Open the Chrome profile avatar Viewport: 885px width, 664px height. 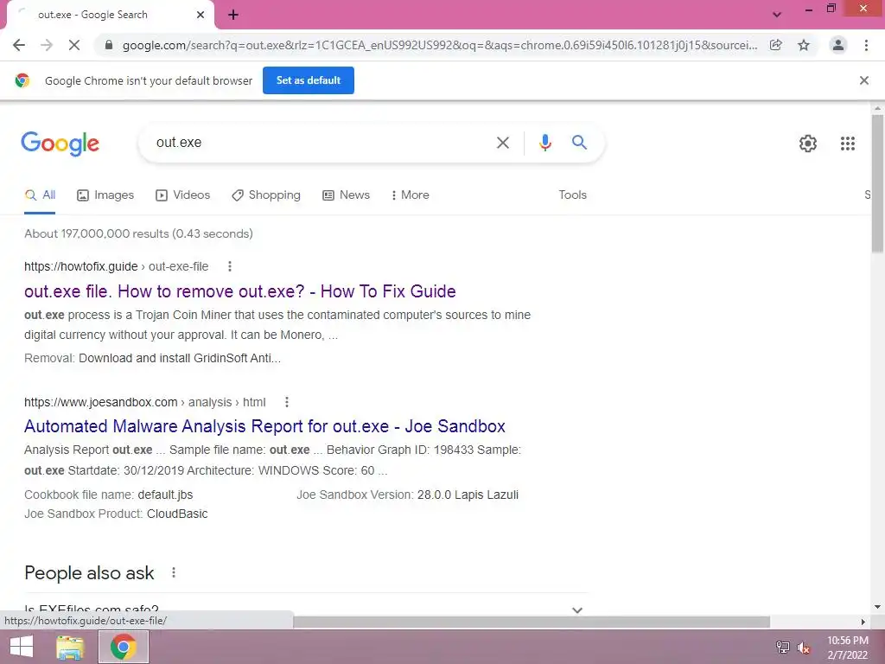point(838,45)
